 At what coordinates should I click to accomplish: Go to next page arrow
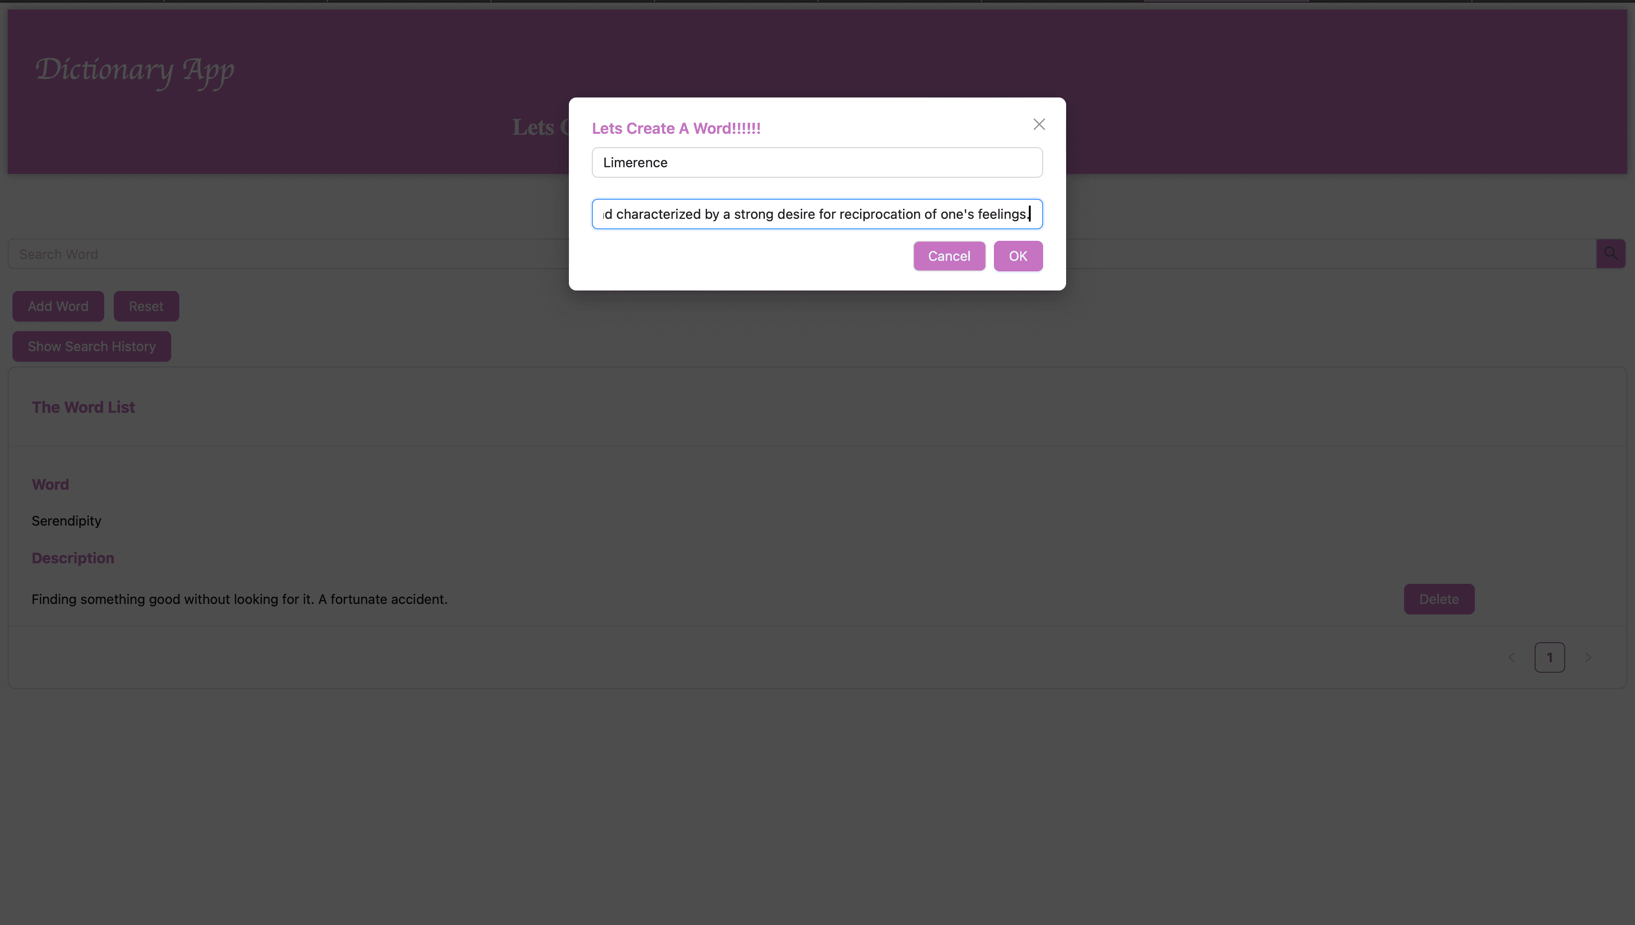point(1587,657)
